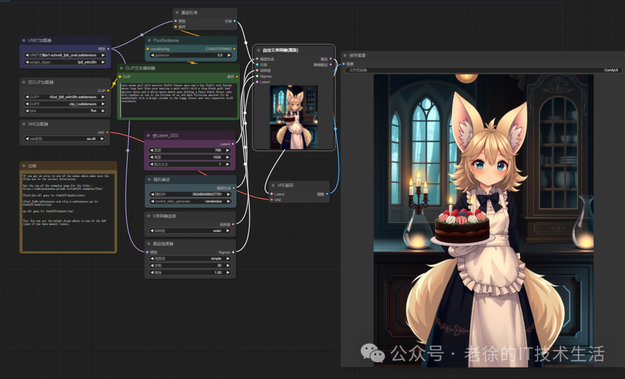Viewport: 625px width, 379px height.
Task: Open the CLIP2 dropdown showing clip_l.safetensors
Action: click(65, 104)
